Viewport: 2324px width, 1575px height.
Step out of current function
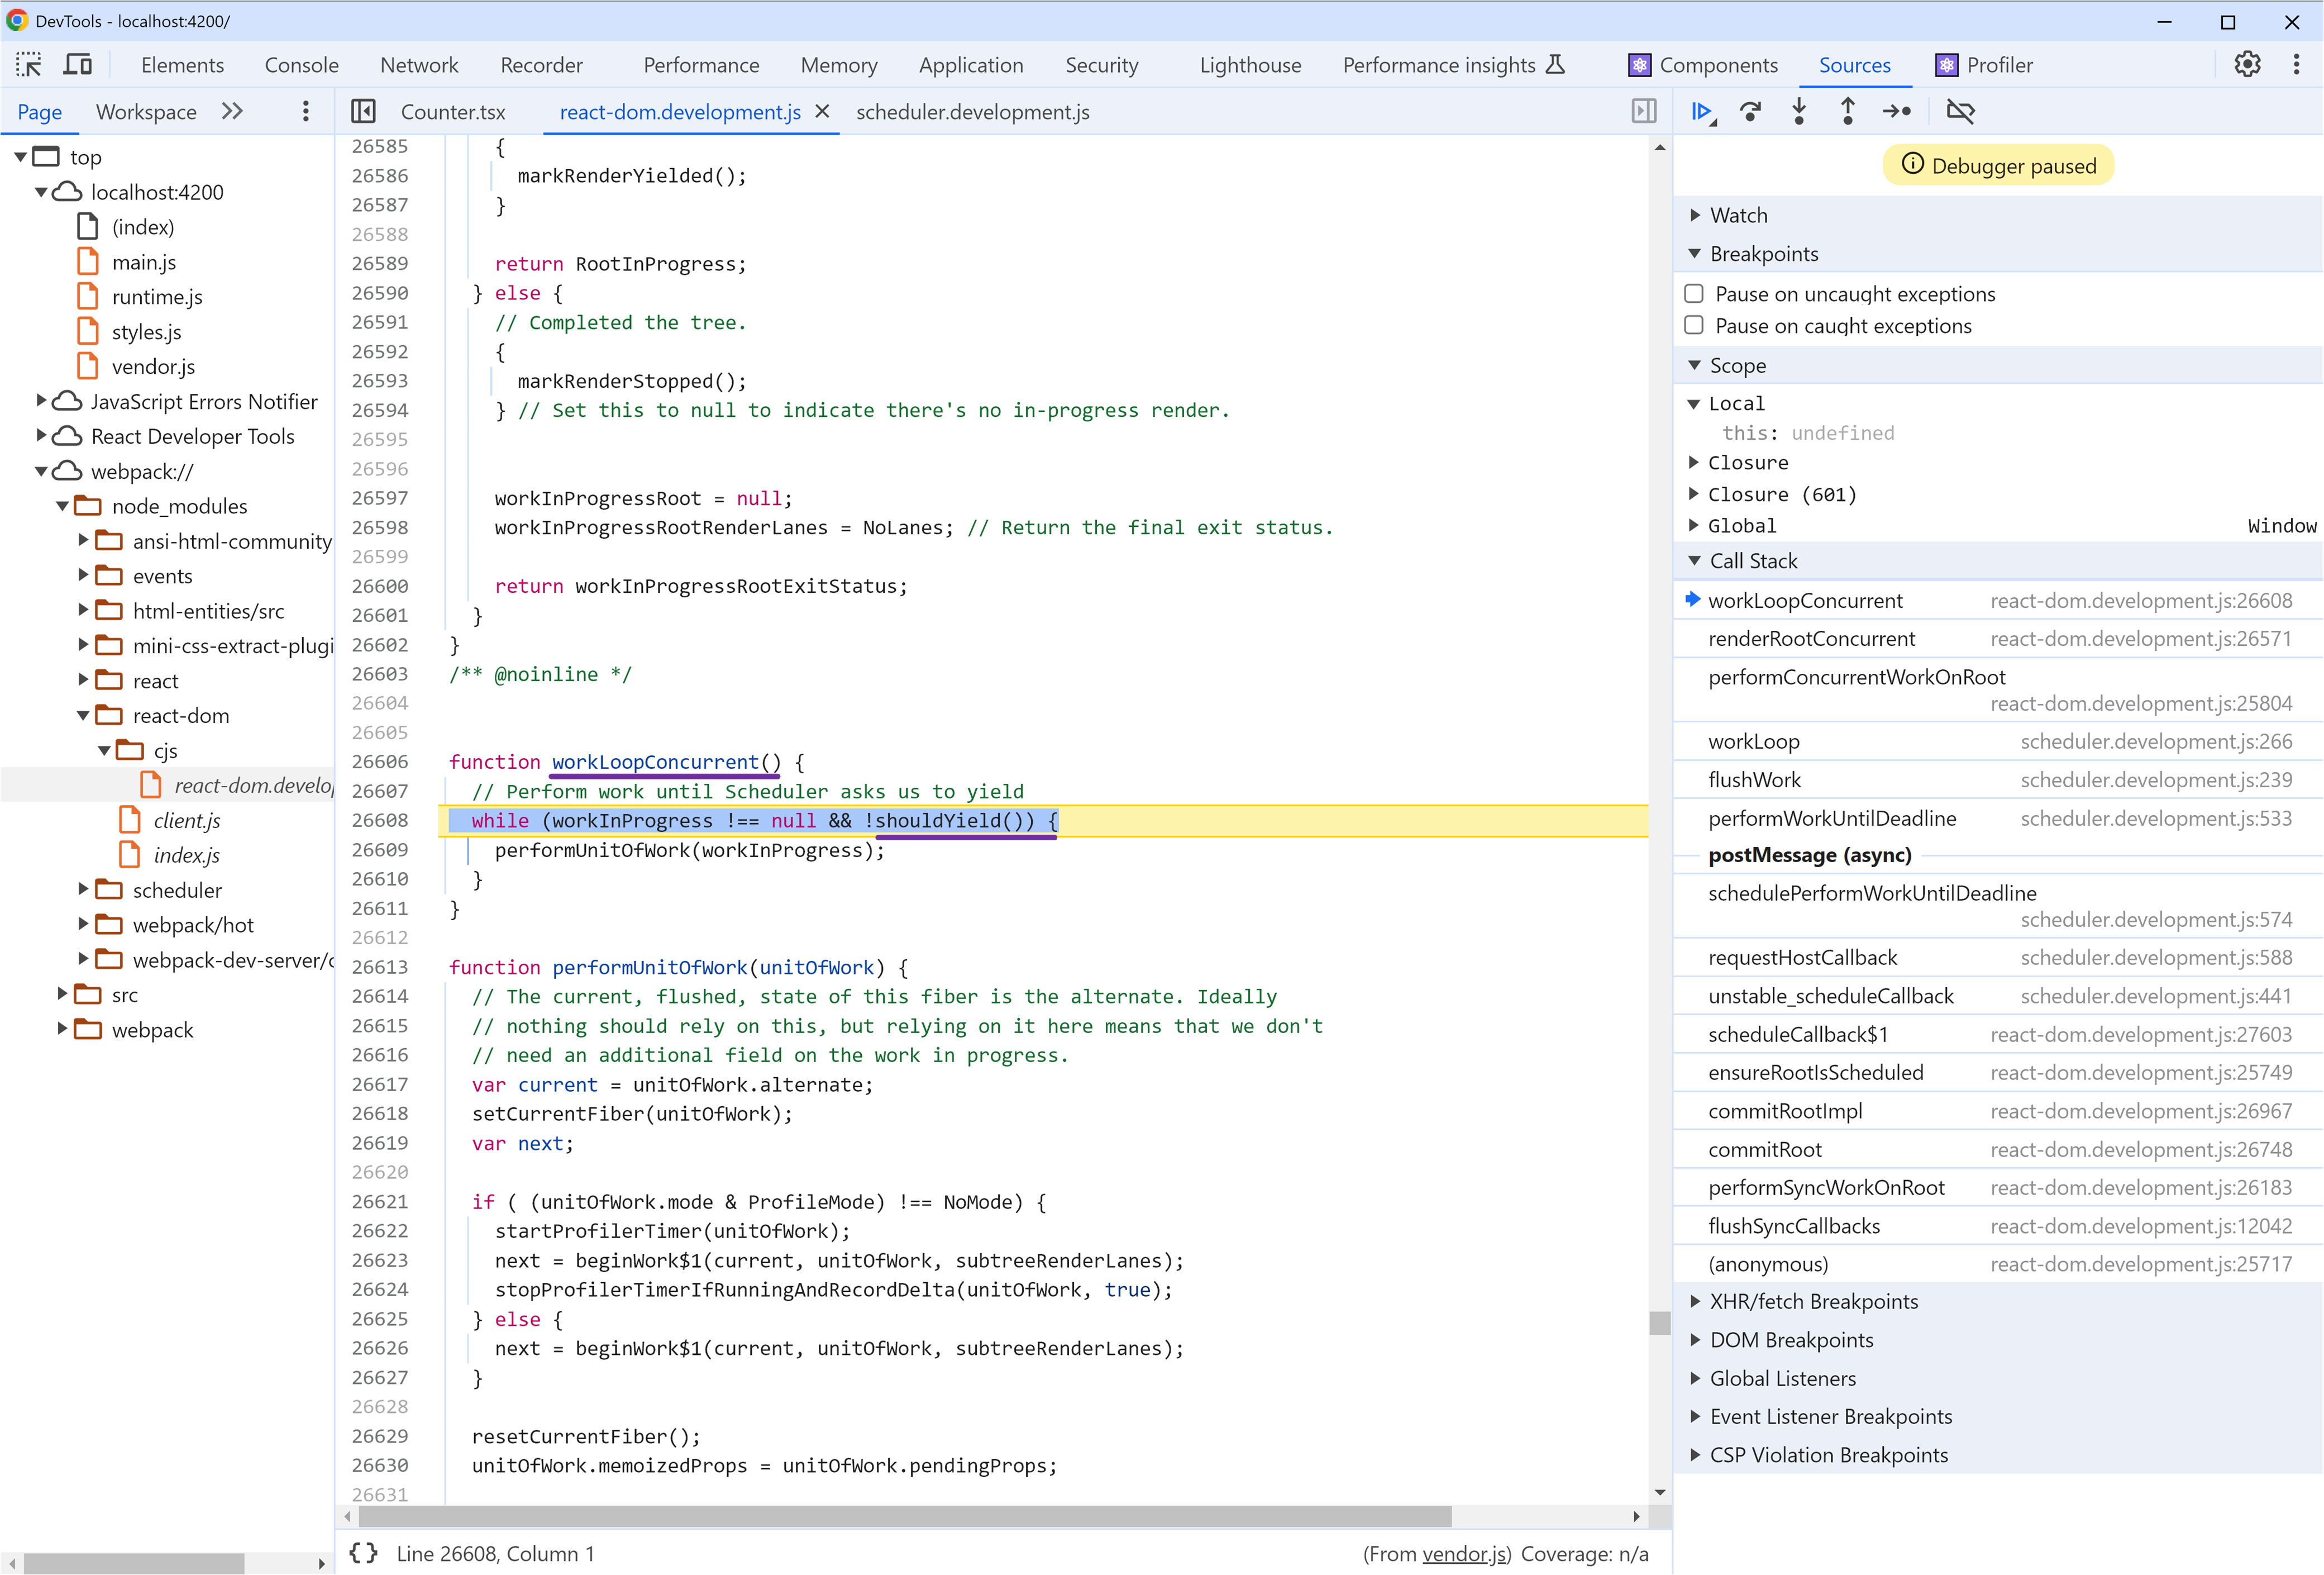1847,111
